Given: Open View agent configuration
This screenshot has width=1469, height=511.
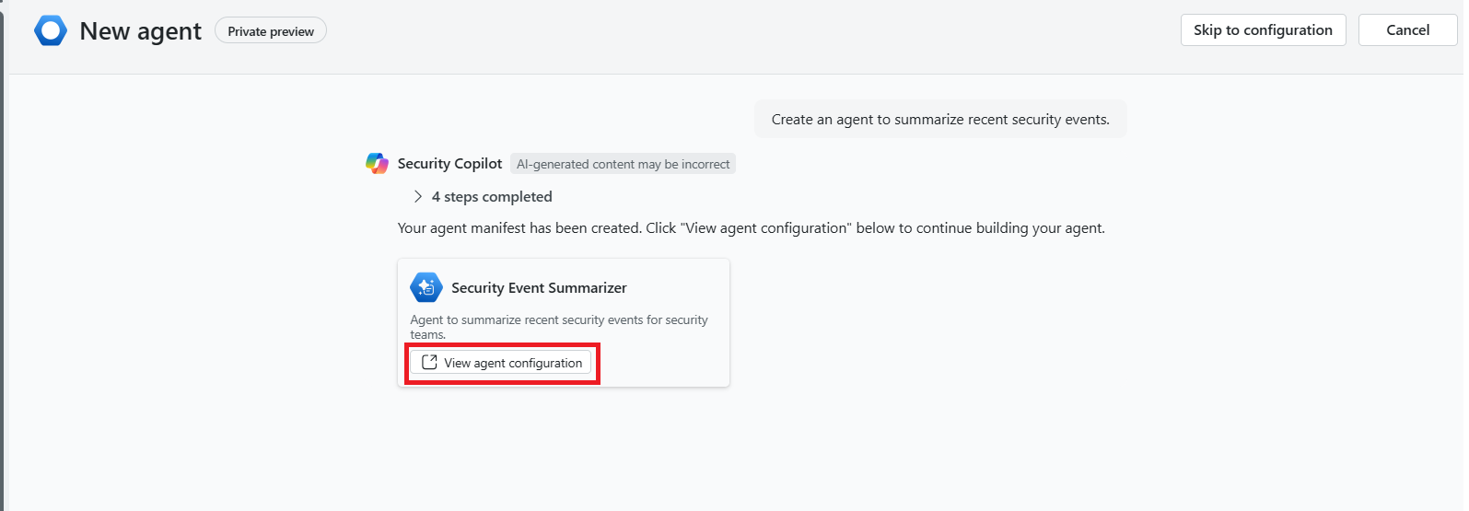Looking at the screenshot, I should pyautogui.click(x=502, y=363).
